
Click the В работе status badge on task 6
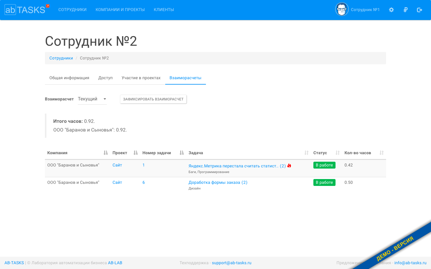(324, 182)
